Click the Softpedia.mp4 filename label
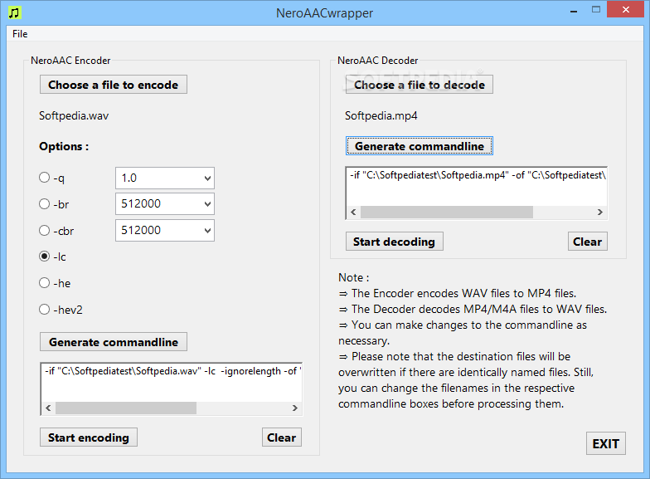This screenshot has width=650, height=479. [381, 115]
